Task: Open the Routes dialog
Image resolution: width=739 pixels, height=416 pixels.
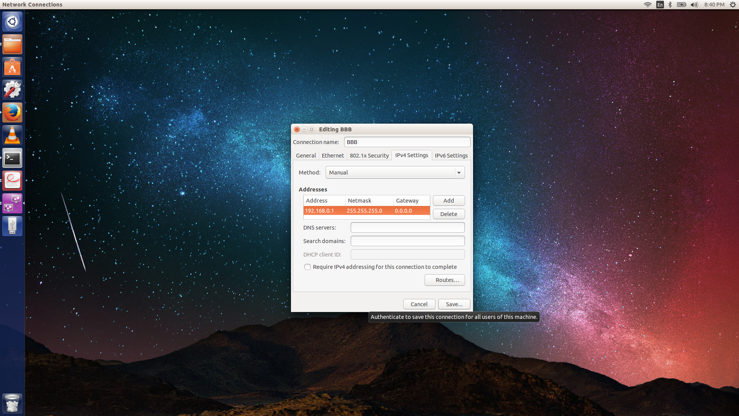Action: click(445, 280)
